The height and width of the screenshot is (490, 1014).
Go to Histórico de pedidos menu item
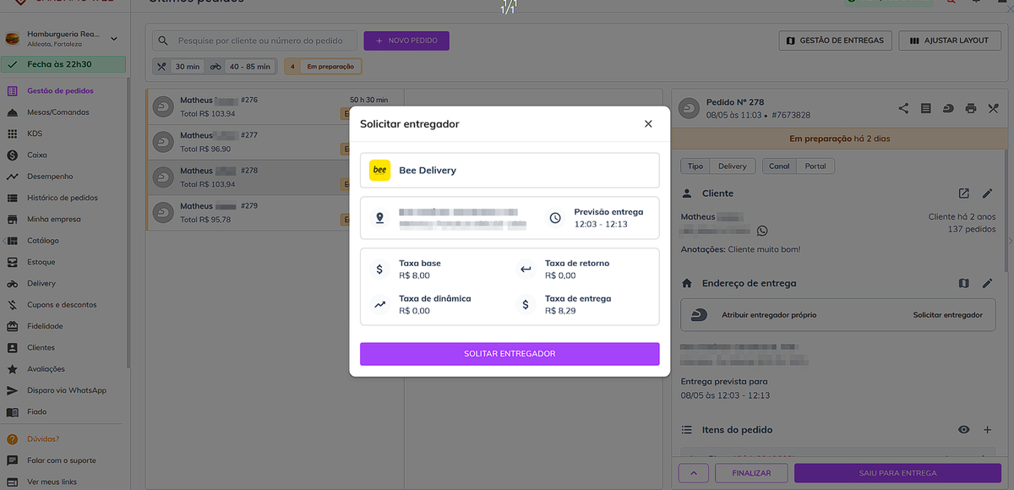point(62,198)
